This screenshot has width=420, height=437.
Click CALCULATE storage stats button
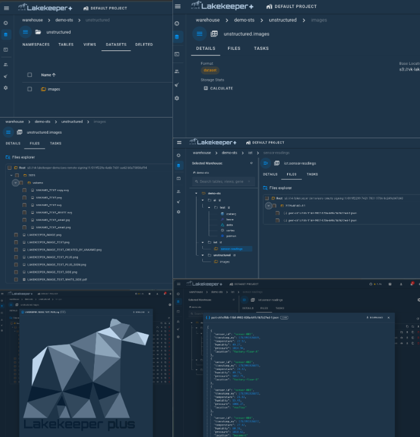(x=218, y=88)
